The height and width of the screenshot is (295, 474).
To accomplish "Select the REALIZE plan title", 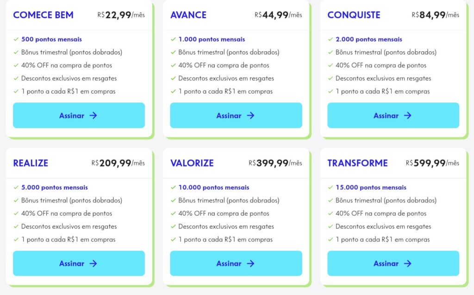I will (x=30, y=163).
